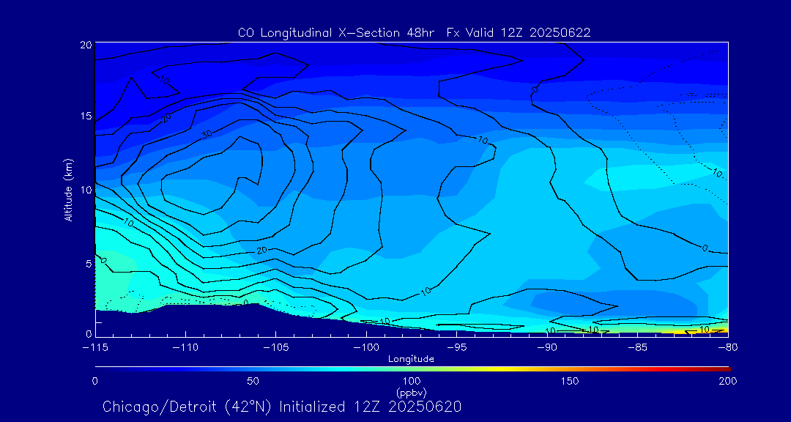Click the altitude axis tick label '15'
The image size is (791, 422).
86,116
